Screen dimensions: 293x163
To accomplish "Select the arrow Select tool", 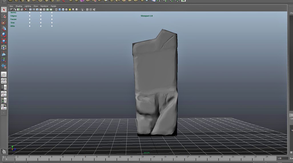I will pos(4,10).
